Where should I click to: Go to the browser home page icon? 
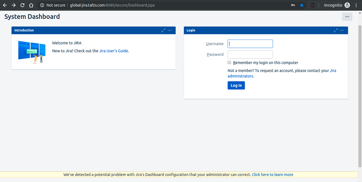pos(31,5)
